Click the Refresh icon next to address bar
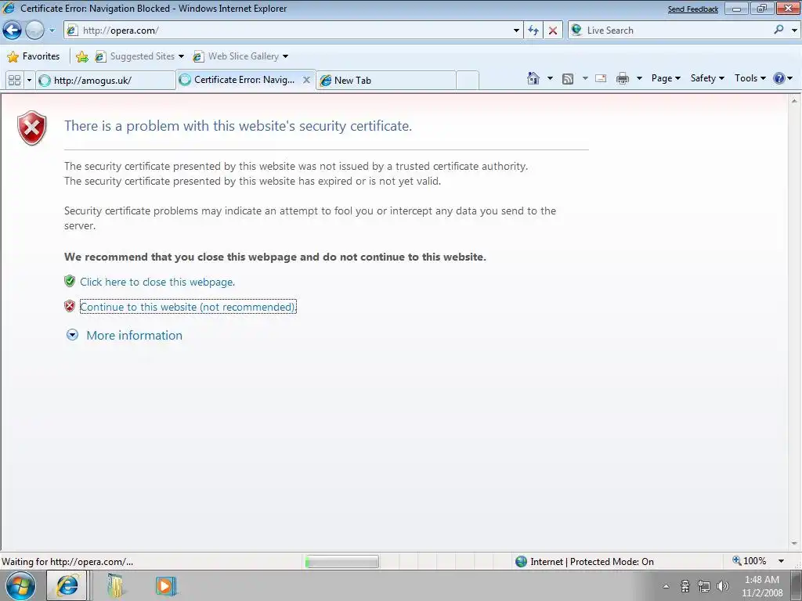The image size is (802, 601). [x=533, y=31]
